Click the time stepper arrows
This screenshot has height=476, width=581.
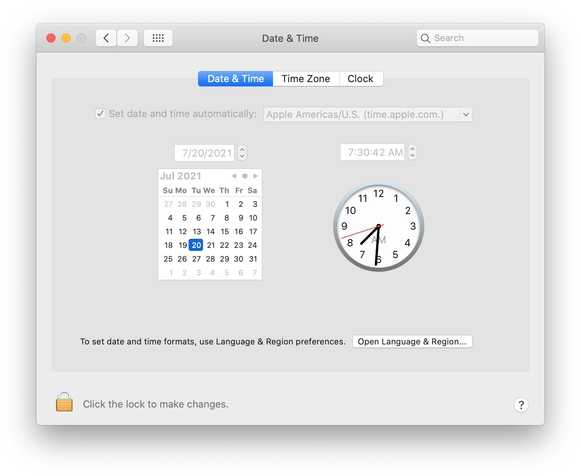coord(413,152)
